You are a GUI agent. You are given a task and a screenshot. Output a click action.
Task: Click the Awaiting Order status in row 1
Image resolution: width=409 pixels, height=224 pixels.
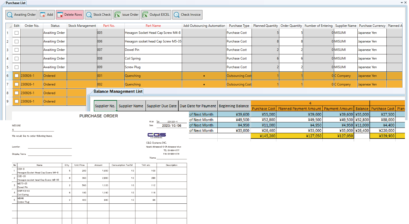(x=55, y=33)
